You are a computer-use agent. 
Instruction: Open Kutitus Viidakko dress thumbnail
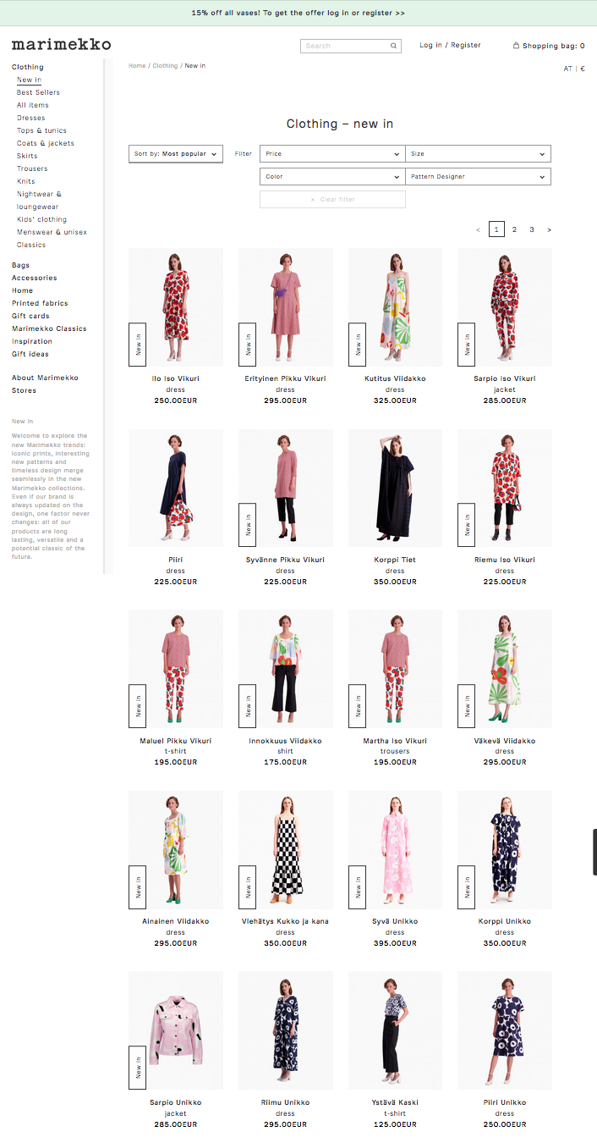[395, 307]
